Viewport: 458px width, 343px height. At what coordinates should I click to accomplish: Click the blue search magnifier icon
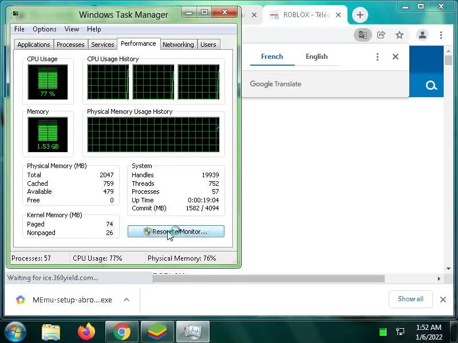431,85
